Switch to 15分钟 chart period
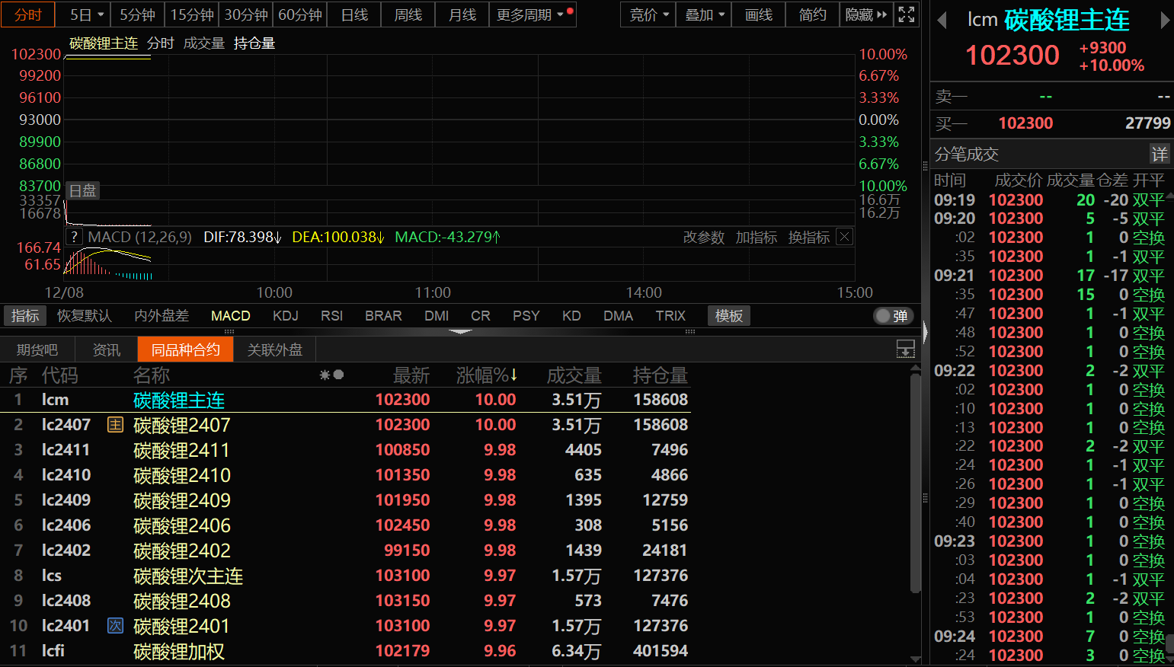1174x667 pixels. point(192,14)
